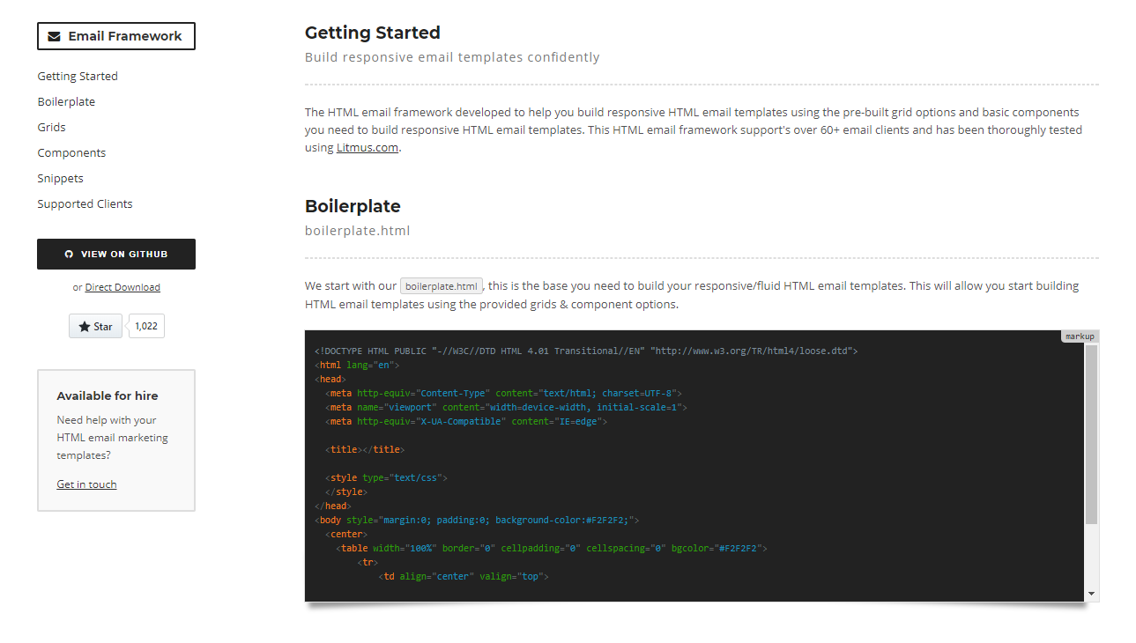Click the style type="text/css" code line
The image size is (1136, 643).
click(x=386, y=477)
